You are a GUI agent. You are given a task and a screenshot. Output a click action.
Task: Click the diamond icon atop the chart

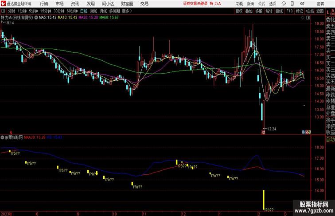(303, 18)
